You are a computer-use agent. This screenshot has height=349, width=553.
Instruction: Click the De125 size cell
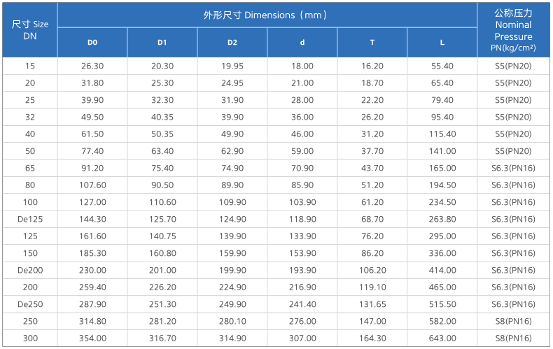[x=30, y=220]
